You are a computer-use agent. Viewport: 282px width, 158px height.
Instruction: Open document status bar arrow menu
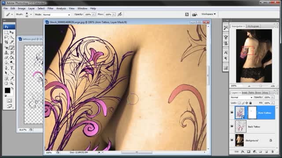tap(99, 152)
